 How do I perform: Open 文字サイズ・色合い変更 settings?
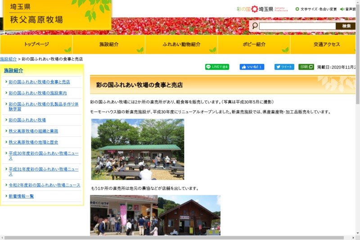[316, 9]
